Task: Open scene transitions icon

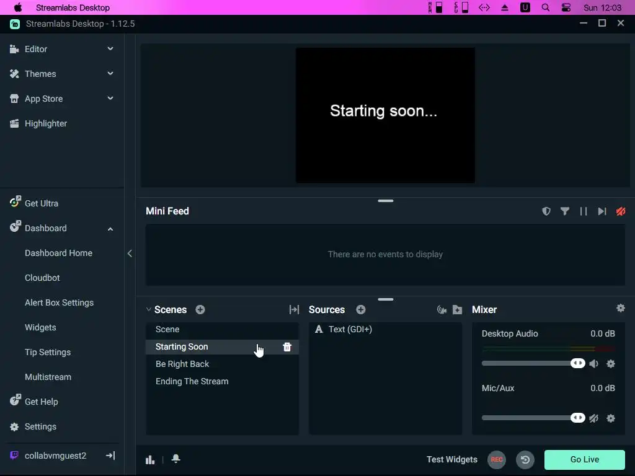Action: point(294,310)
